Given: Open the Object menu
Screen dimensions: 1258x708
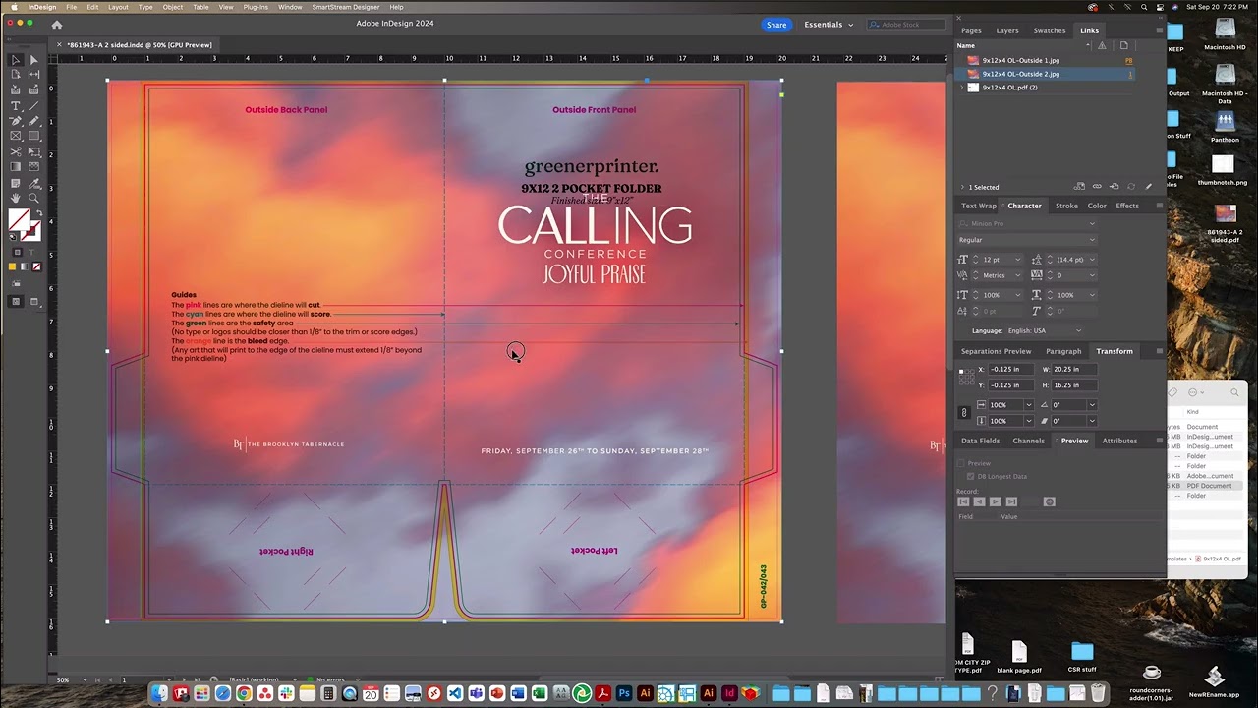Looking at the screenshot, I should tap(172, 7).
